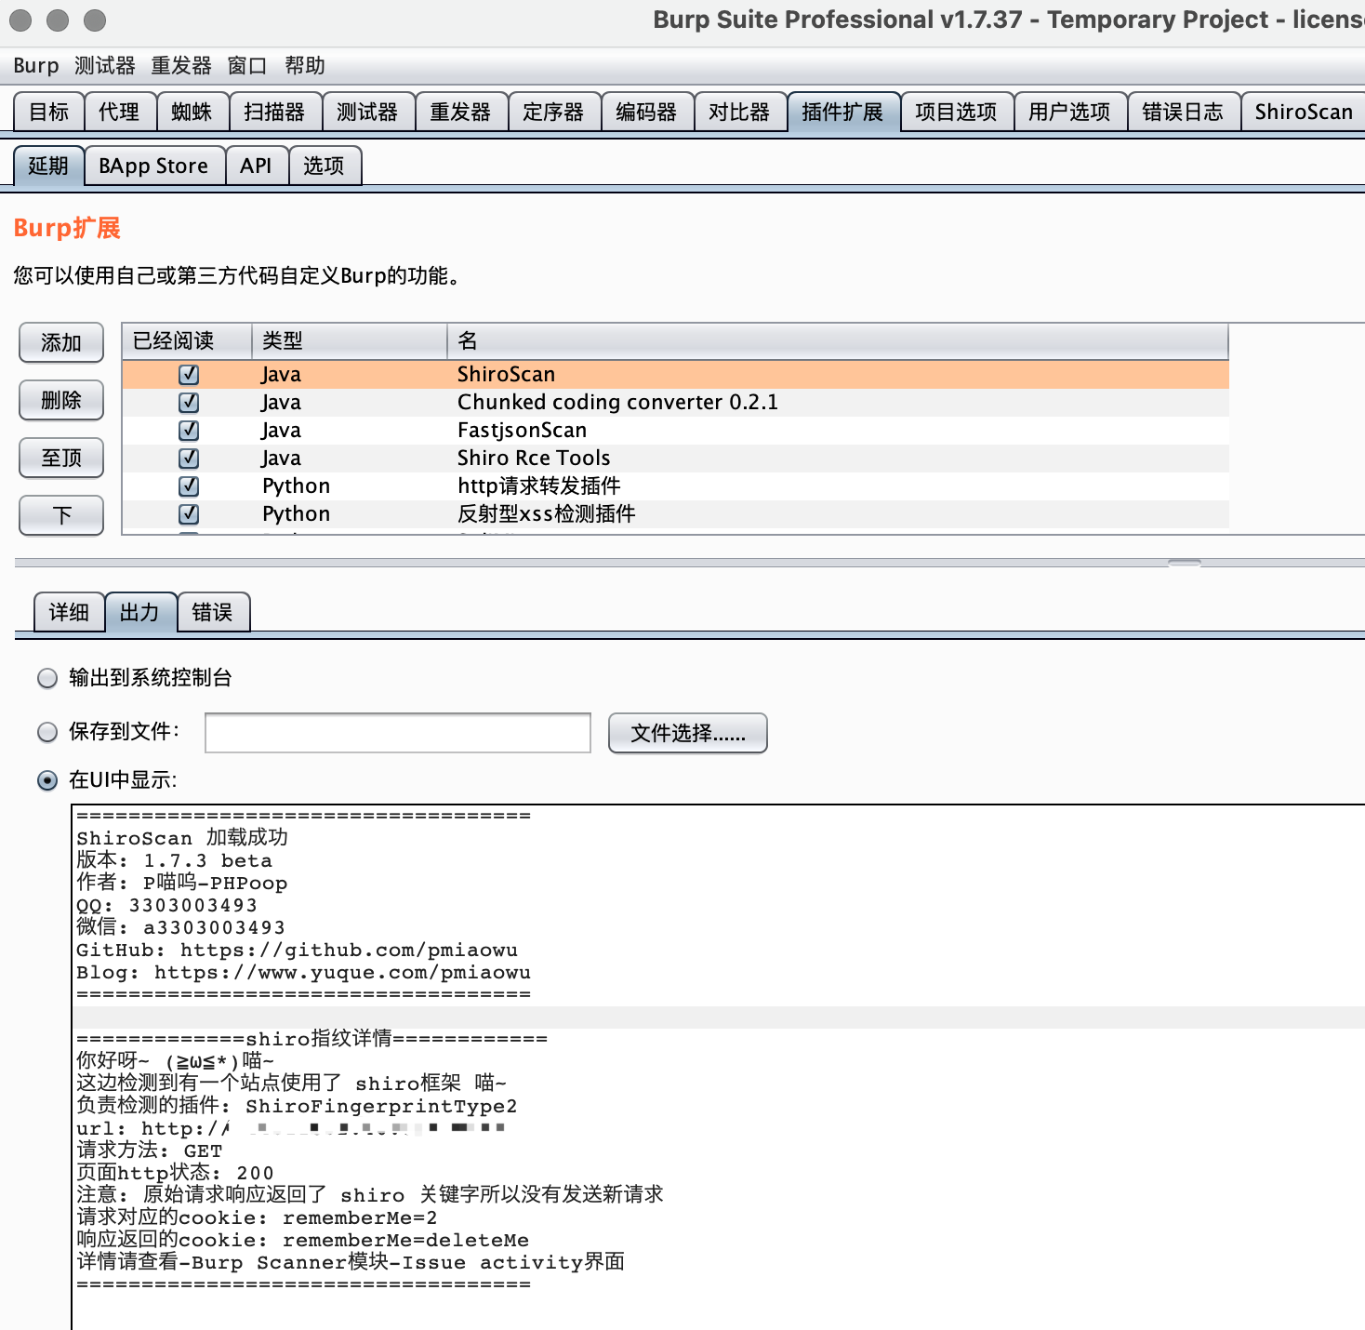Select the 延期 sub-tab
Image resolution: width=1365 pixels, height=1330 pixels.
tap(49, 166)
